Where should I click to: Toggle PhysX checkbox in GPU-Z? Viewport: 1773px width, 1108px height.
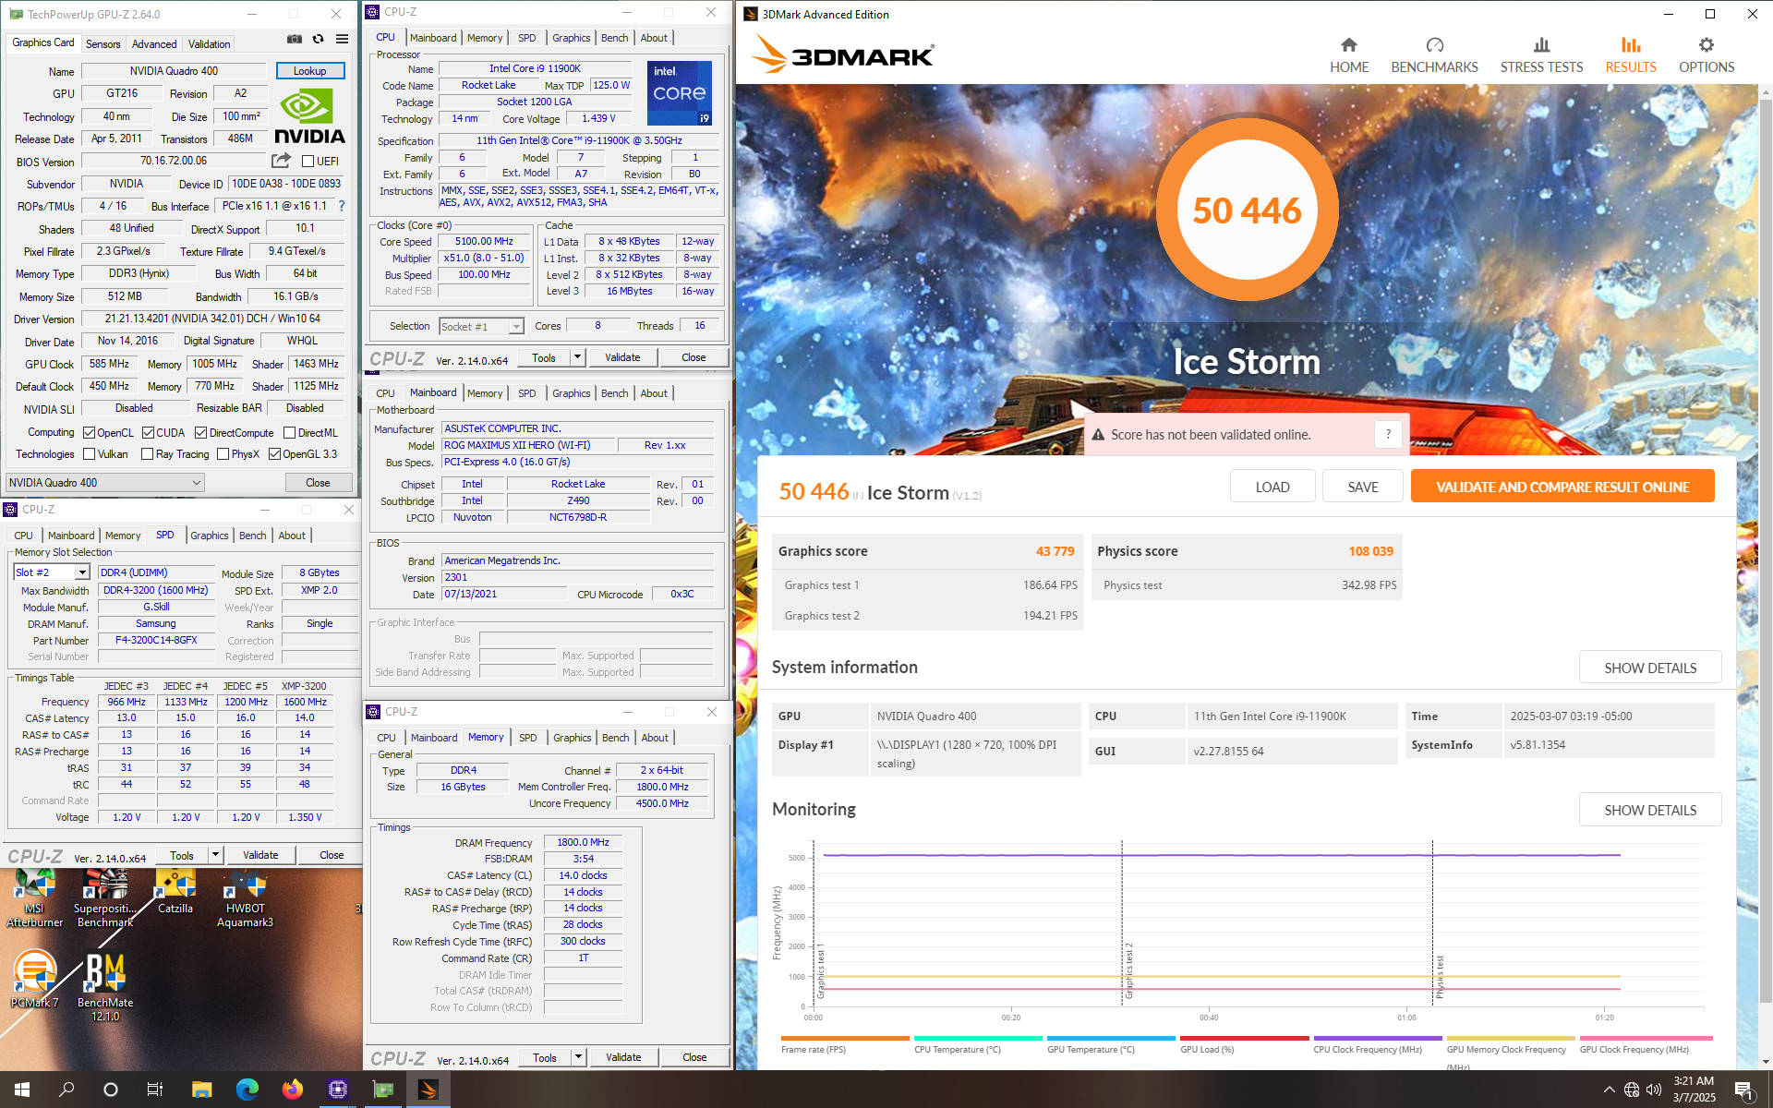click(223, 453)
